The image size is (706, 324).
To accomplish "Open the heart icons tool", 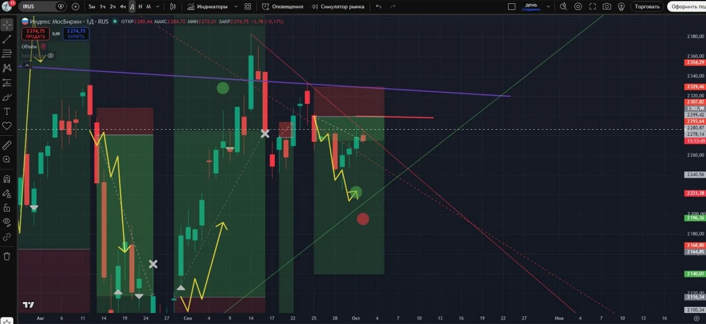I will click(x=7, y=126).
